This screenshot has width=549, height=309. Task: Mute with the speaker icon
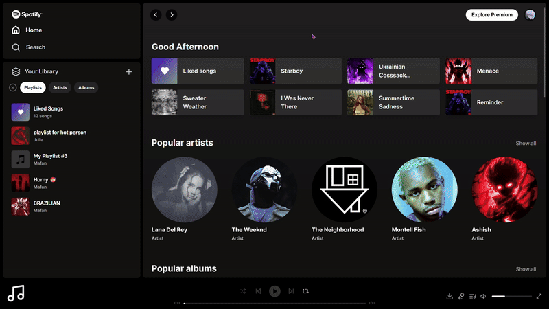pyautogui.click(x=483, y=297)
